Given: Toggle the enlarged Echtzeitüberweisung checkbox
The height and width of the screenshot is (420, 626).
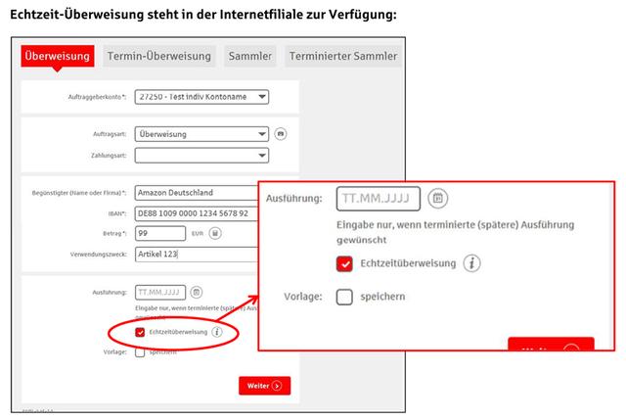Looking at the screenshot, I should pyautogui.click(x=344, y=263).
